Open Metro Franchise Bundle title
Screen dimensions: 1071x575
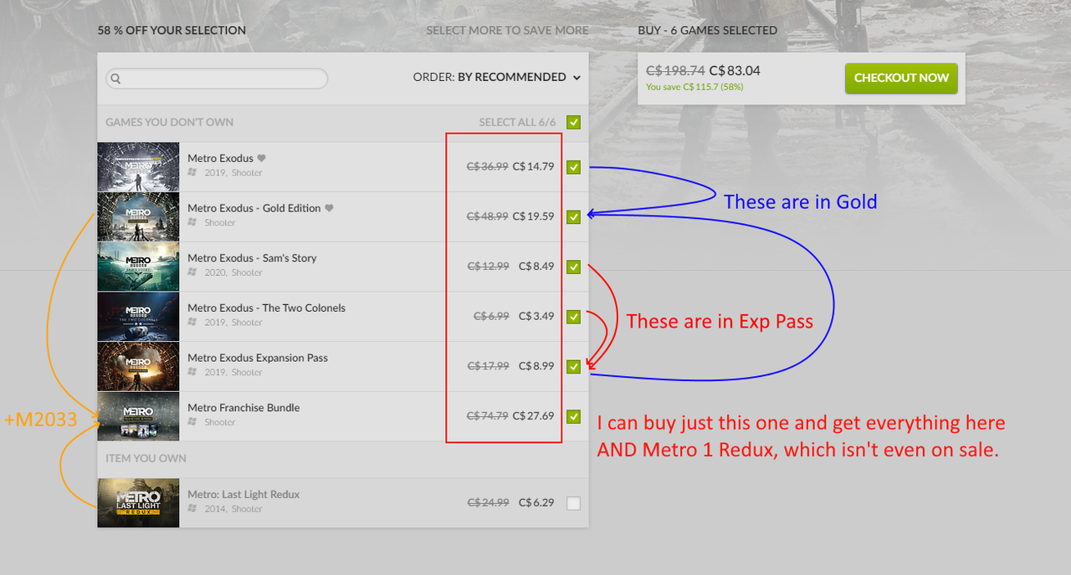click(243, 408)
